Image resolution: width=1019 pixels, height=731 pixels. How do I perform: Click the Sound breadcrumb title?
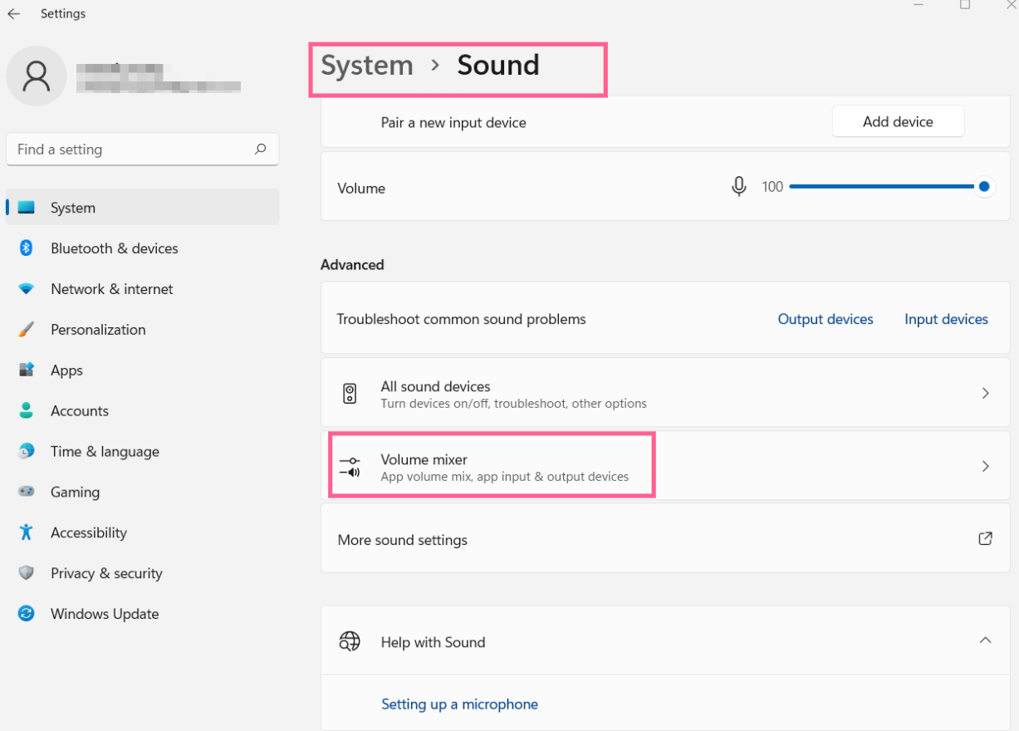[x=498, y=65]
